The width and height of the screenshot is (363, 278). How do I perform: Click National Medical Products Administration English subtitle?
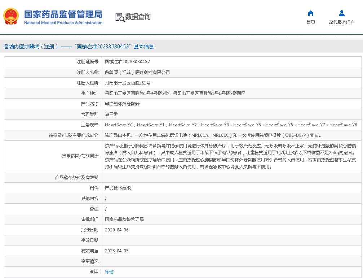click(63, 23)
